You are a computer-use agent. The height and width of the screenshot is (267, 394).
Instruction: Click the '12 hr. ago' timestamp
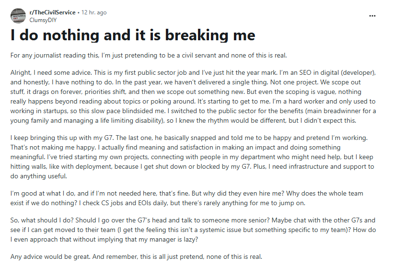pyautogui.click(x=94, y=12)
